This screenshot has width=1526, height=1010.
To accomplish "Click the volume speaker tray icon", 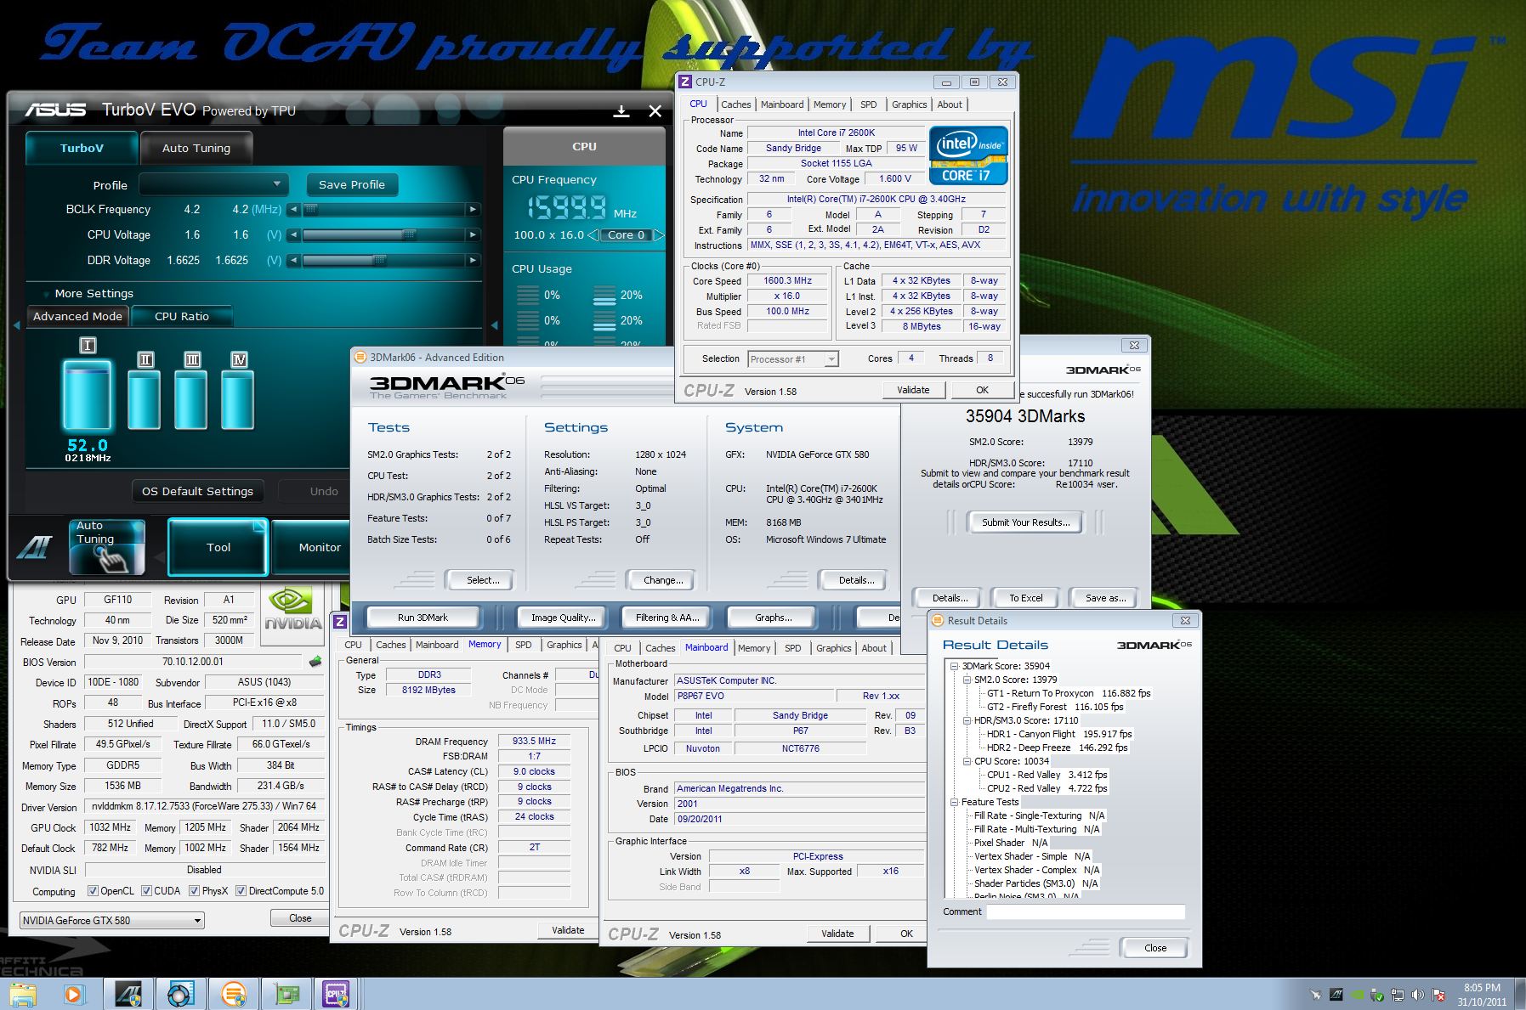I will [x=1418, y=995].
